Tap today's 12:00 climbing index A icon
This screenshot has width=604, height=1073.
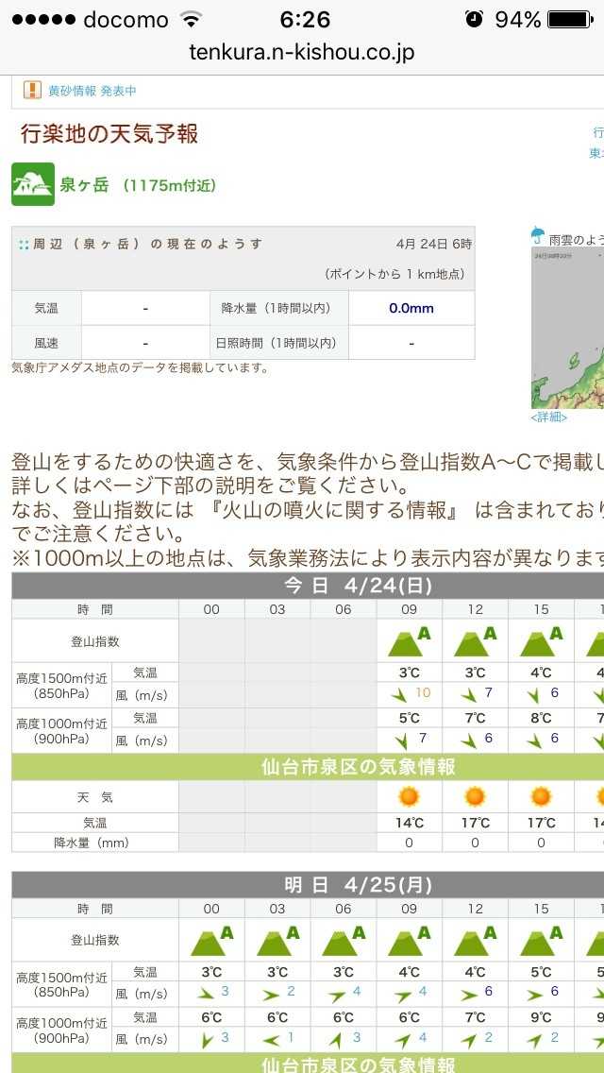click(475, 641)
